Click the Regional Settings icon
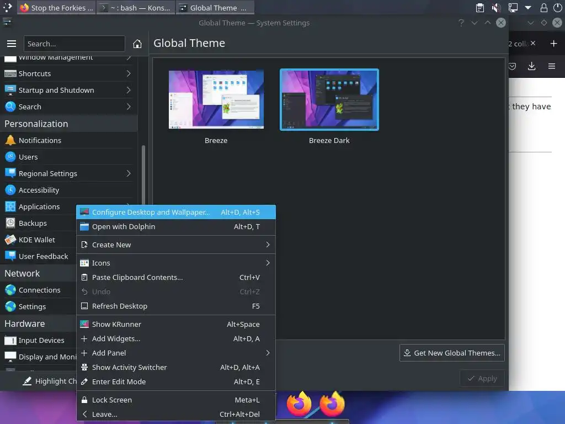 (10, 173)
